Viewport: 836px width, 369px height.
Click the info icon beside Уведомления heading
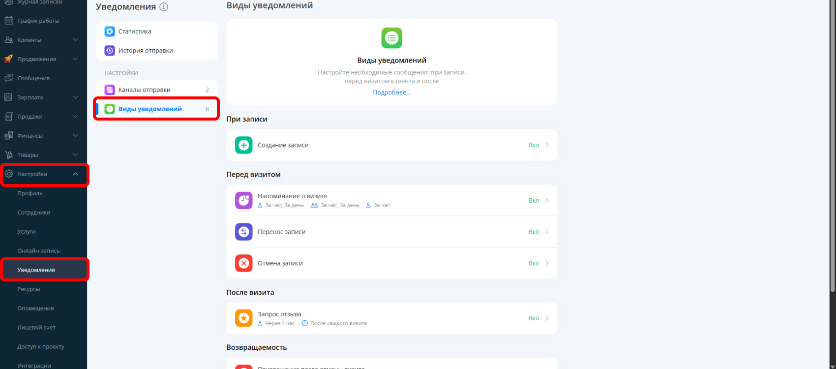164,7
